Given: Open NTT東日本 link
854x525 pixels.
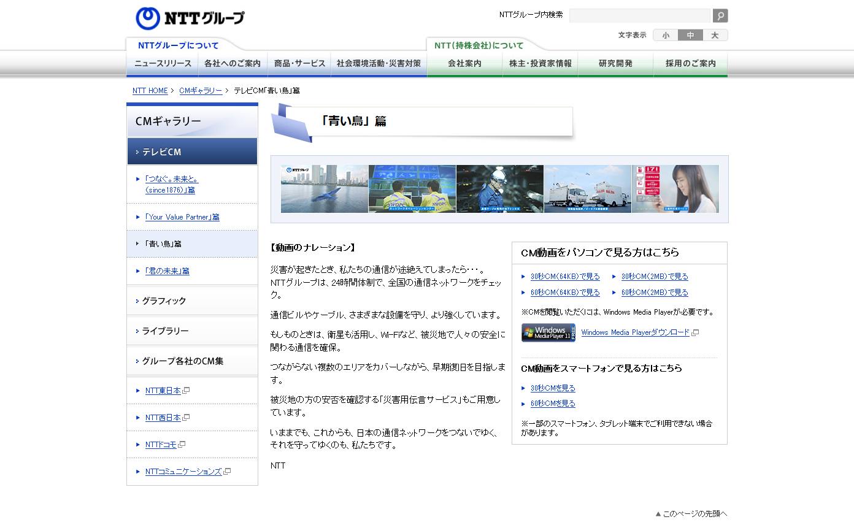Looking at the screenshot, I should 163,391.
